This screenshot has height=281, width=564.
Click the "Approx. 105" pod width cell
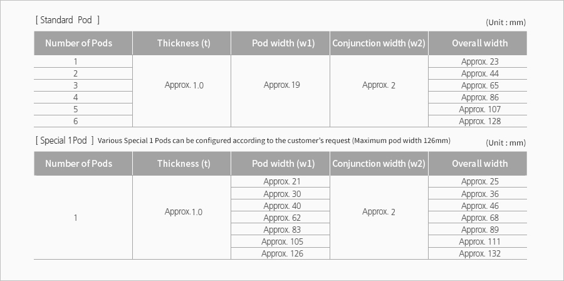tap(282, 241)
